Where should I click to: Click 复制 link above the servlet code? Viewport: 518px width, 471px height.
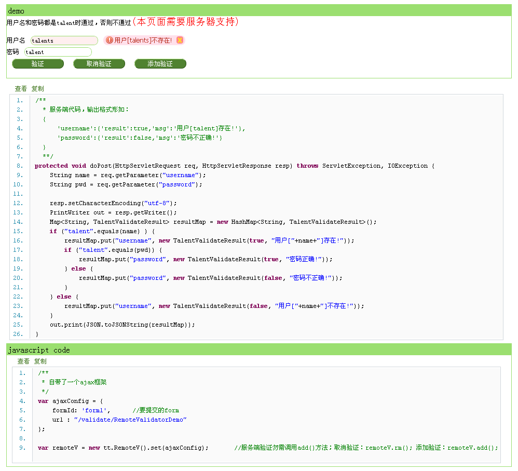[37, 89]
